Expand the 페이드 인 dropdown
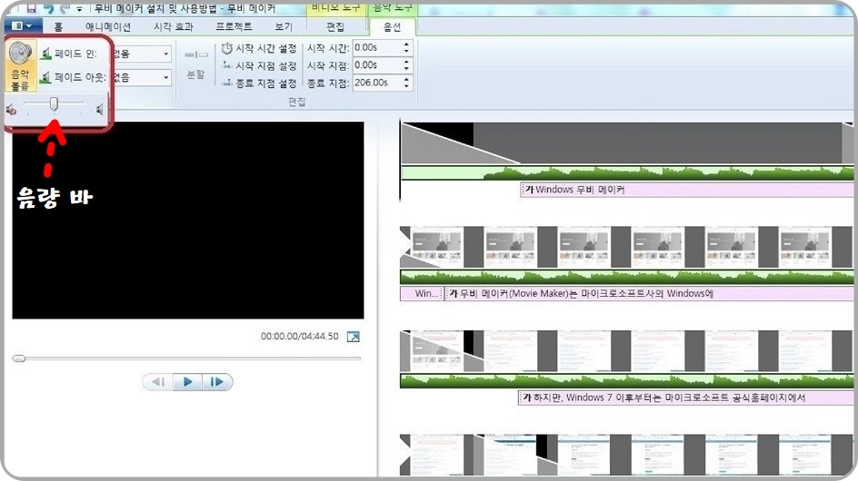The height and width of the screenshot is (481, 858). pos(165,54)
